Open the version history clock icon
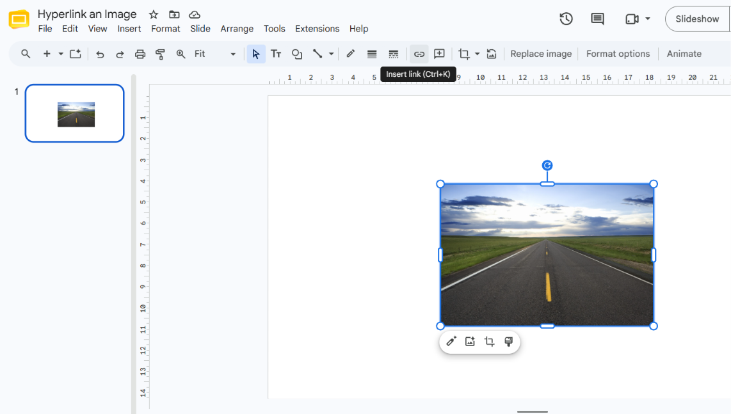 [x=566, y=19]
